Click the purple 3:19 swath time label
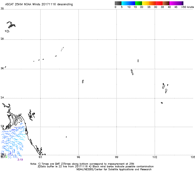Image resolution: width=195 pixels, height=171 pixels. (x=20, y=159)
